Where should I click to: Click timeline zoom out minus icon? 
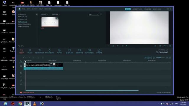[x=151, y=58]
